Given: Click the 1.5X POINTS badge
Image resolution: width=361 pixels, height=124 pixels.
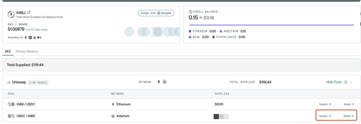Looking at the screenshot, I should [39, 82].
